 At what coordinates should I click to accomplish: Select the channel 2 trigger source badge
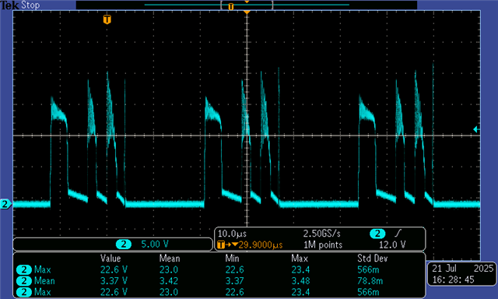[x=377, y=234]
